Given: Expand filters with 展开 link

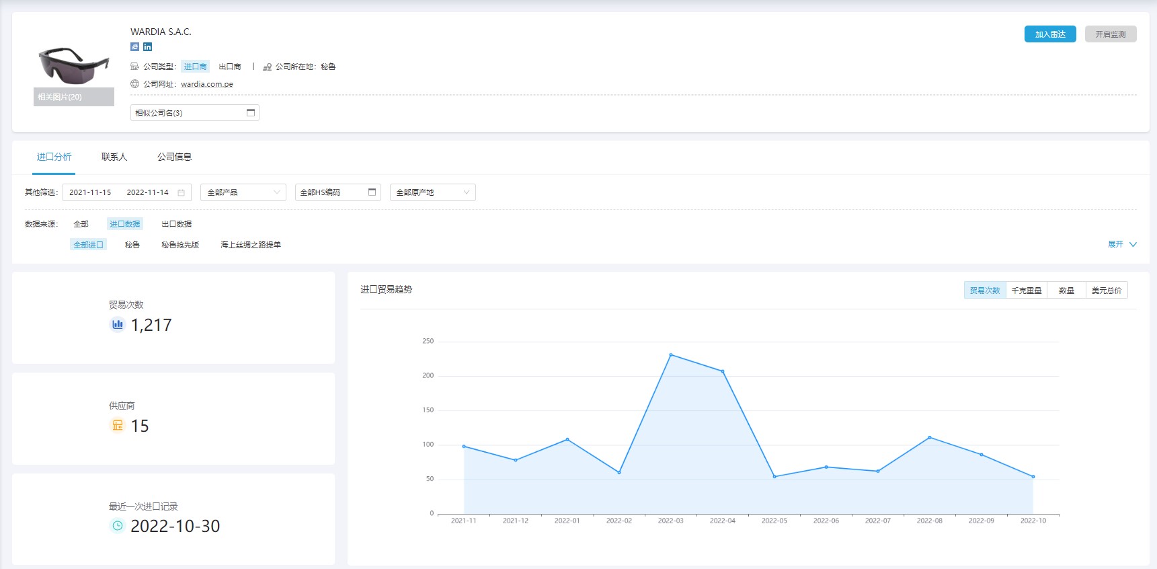Looking at the screenshot, I should pos(1115,244).
